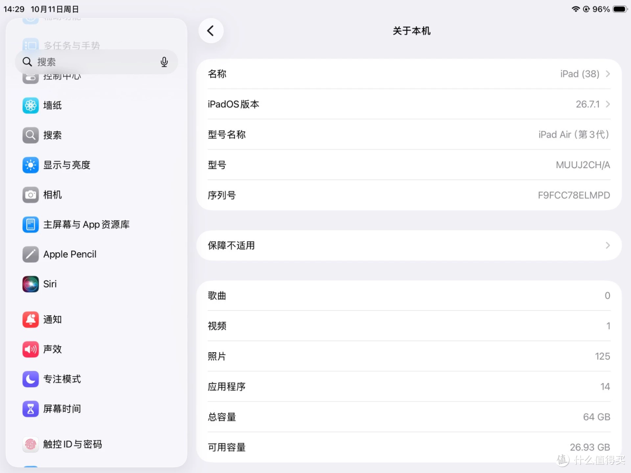
Task: Tap the microphone icon in search bar
Action: (164, 62)
